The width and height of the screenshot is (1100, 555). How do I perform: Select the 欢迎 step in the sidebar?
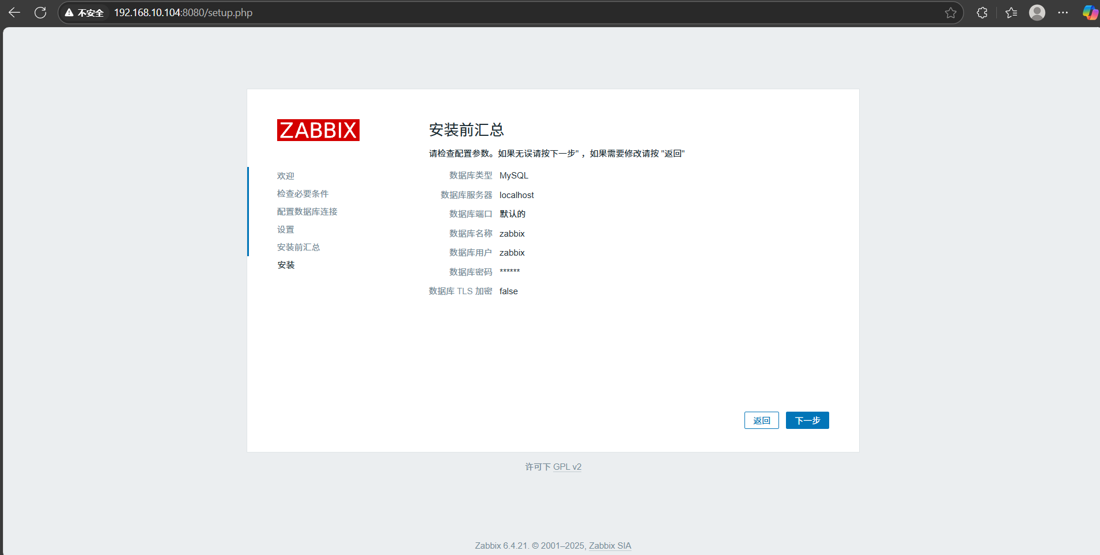(x=286, y=176)
